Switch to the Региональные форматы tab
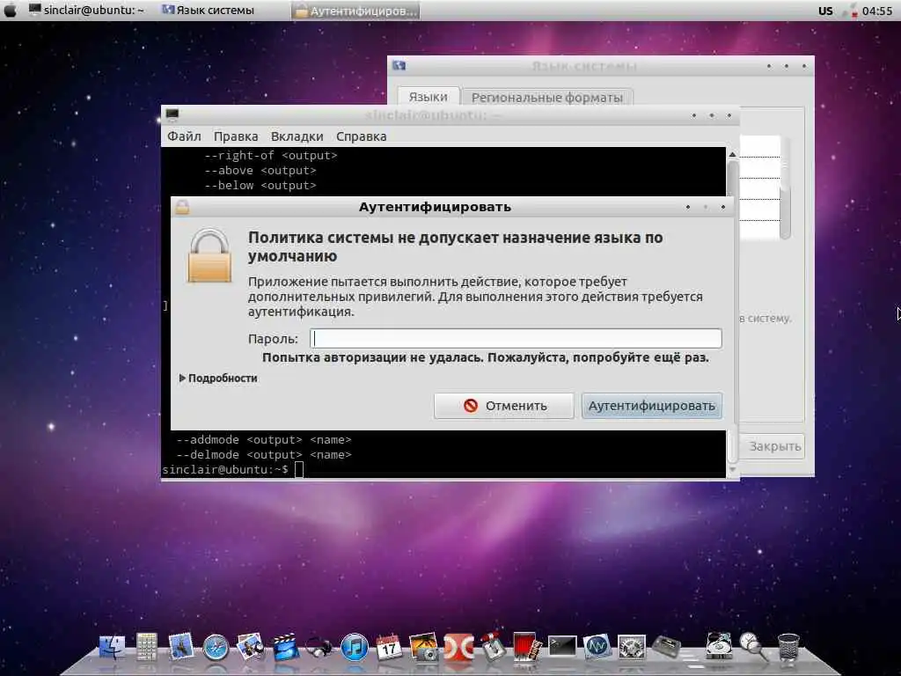The image size is (901, 676). [x=547, y=97]
